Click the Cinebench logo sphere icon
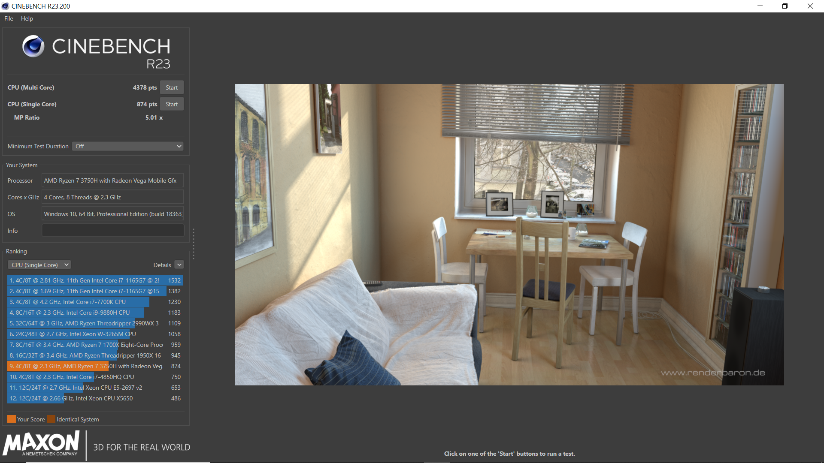The image size is (824, 463). click(33, 46)
